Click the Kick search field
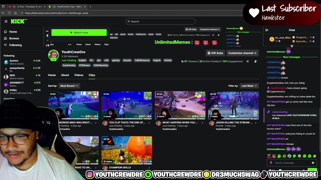Image resolution: width=321 pixels, height=180 pixels. pos(160,21)
